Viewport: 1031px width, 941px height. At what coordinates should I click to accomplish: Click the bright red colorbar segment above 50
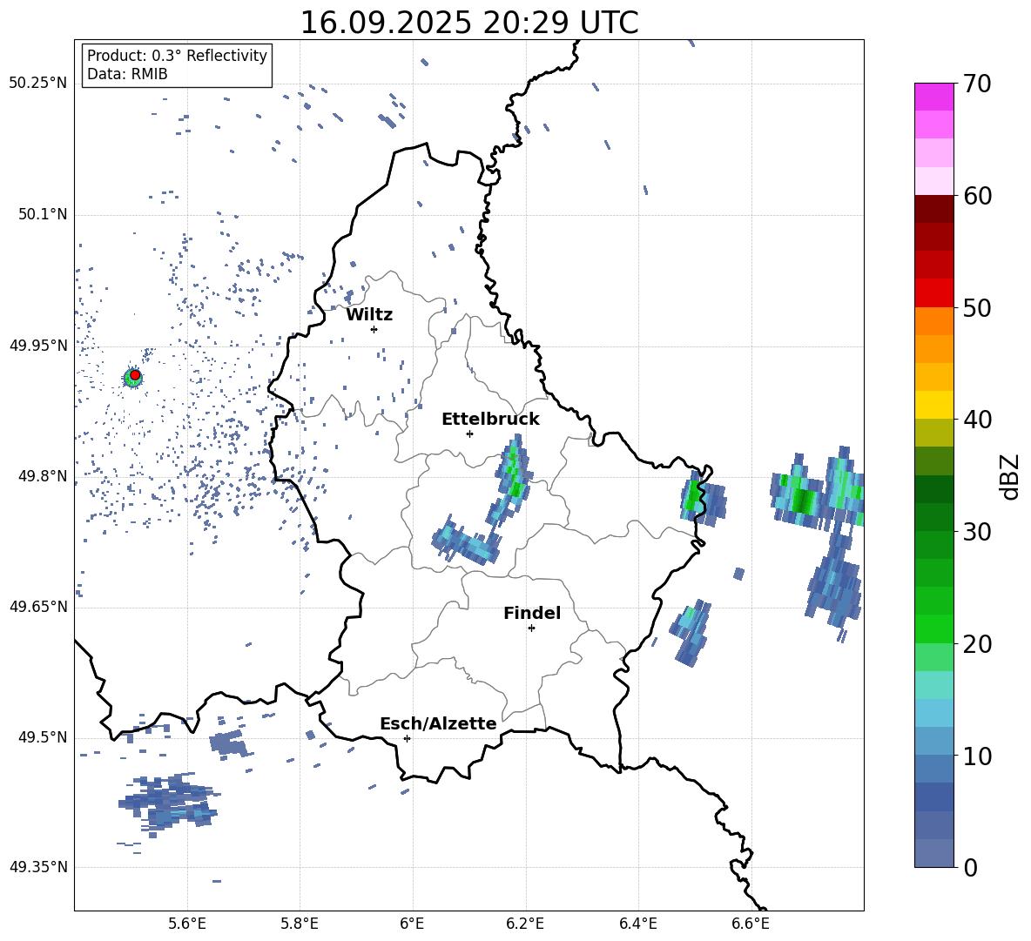pos(933,293)
